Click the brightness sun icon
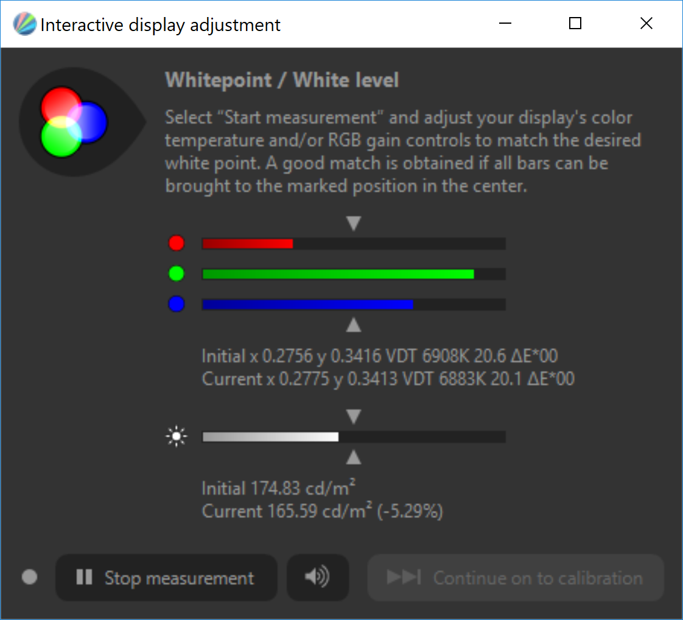The height and width of the screenshot is (620, 683). (177, 436)
